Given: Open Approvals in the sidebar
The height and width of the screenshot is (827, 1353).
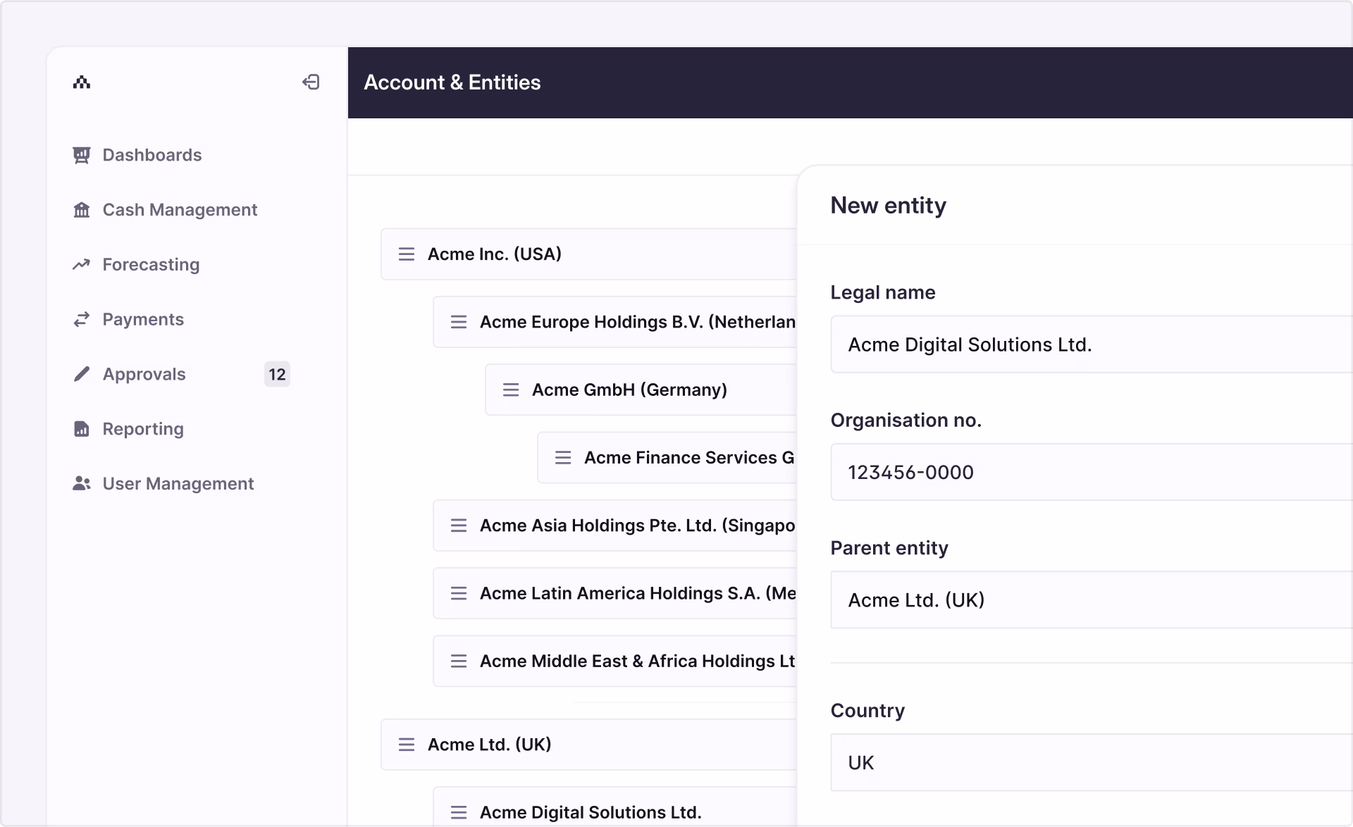Looking at the screenshot, I should coord(144,374).
